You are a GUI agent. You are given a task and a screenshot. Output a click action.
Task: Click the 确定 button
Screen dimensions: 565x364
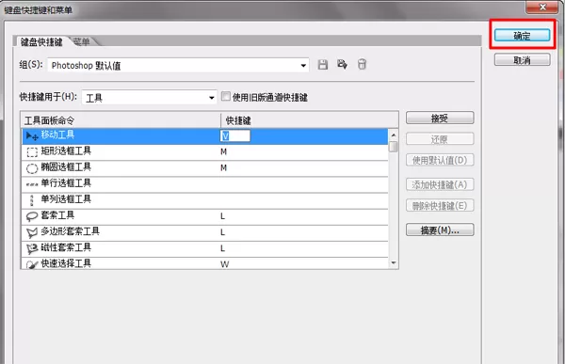coord(522,36)
